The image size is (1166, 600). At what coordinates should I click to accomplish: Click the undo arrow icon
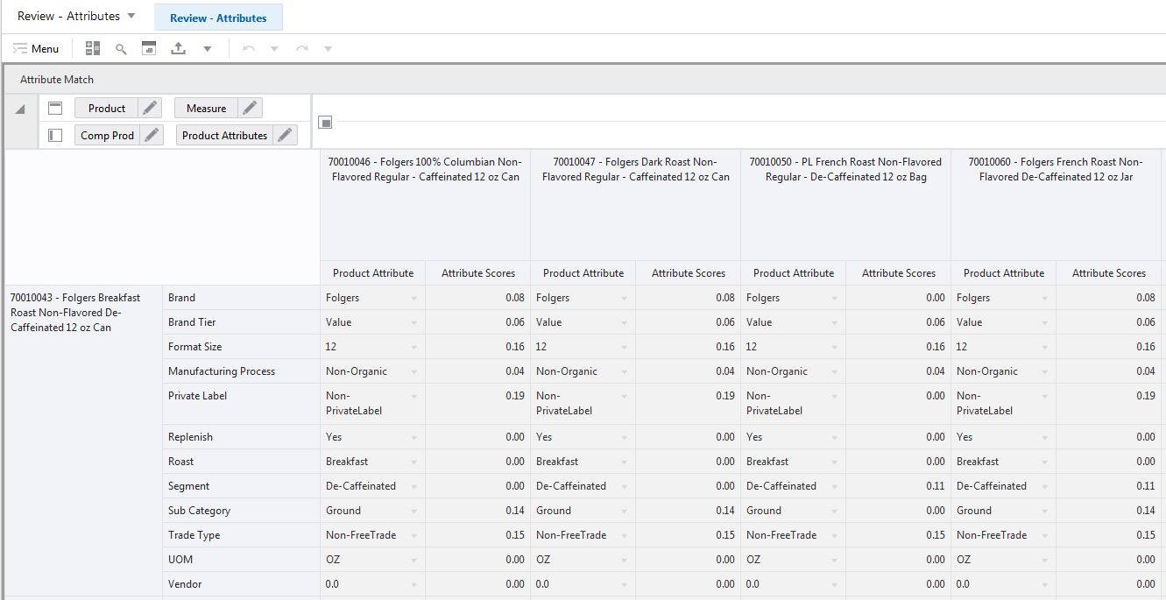(249, 49)
